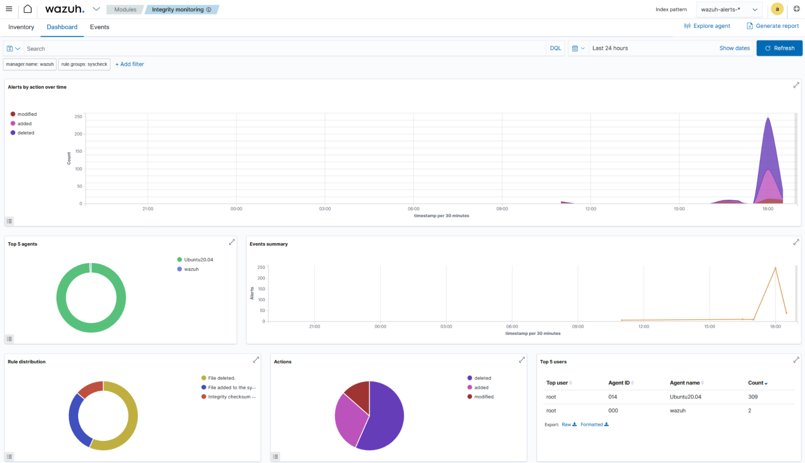Click the added legend color in Alerts chart
Screen dimensions: 805x463
(13, 123)
